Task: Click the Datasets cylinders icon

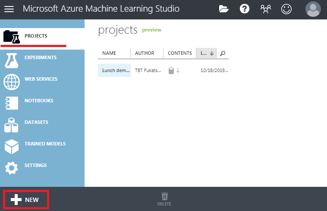Action: (x=11, y=125)
